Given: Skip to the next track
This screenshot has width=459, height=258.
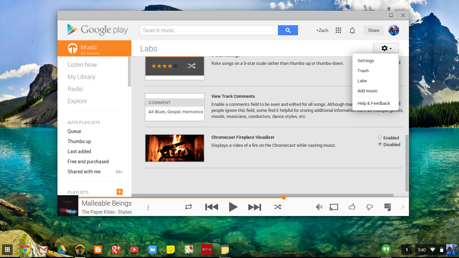Looking at the screenshot, I should pyautogui.click(x=255, y=207).
